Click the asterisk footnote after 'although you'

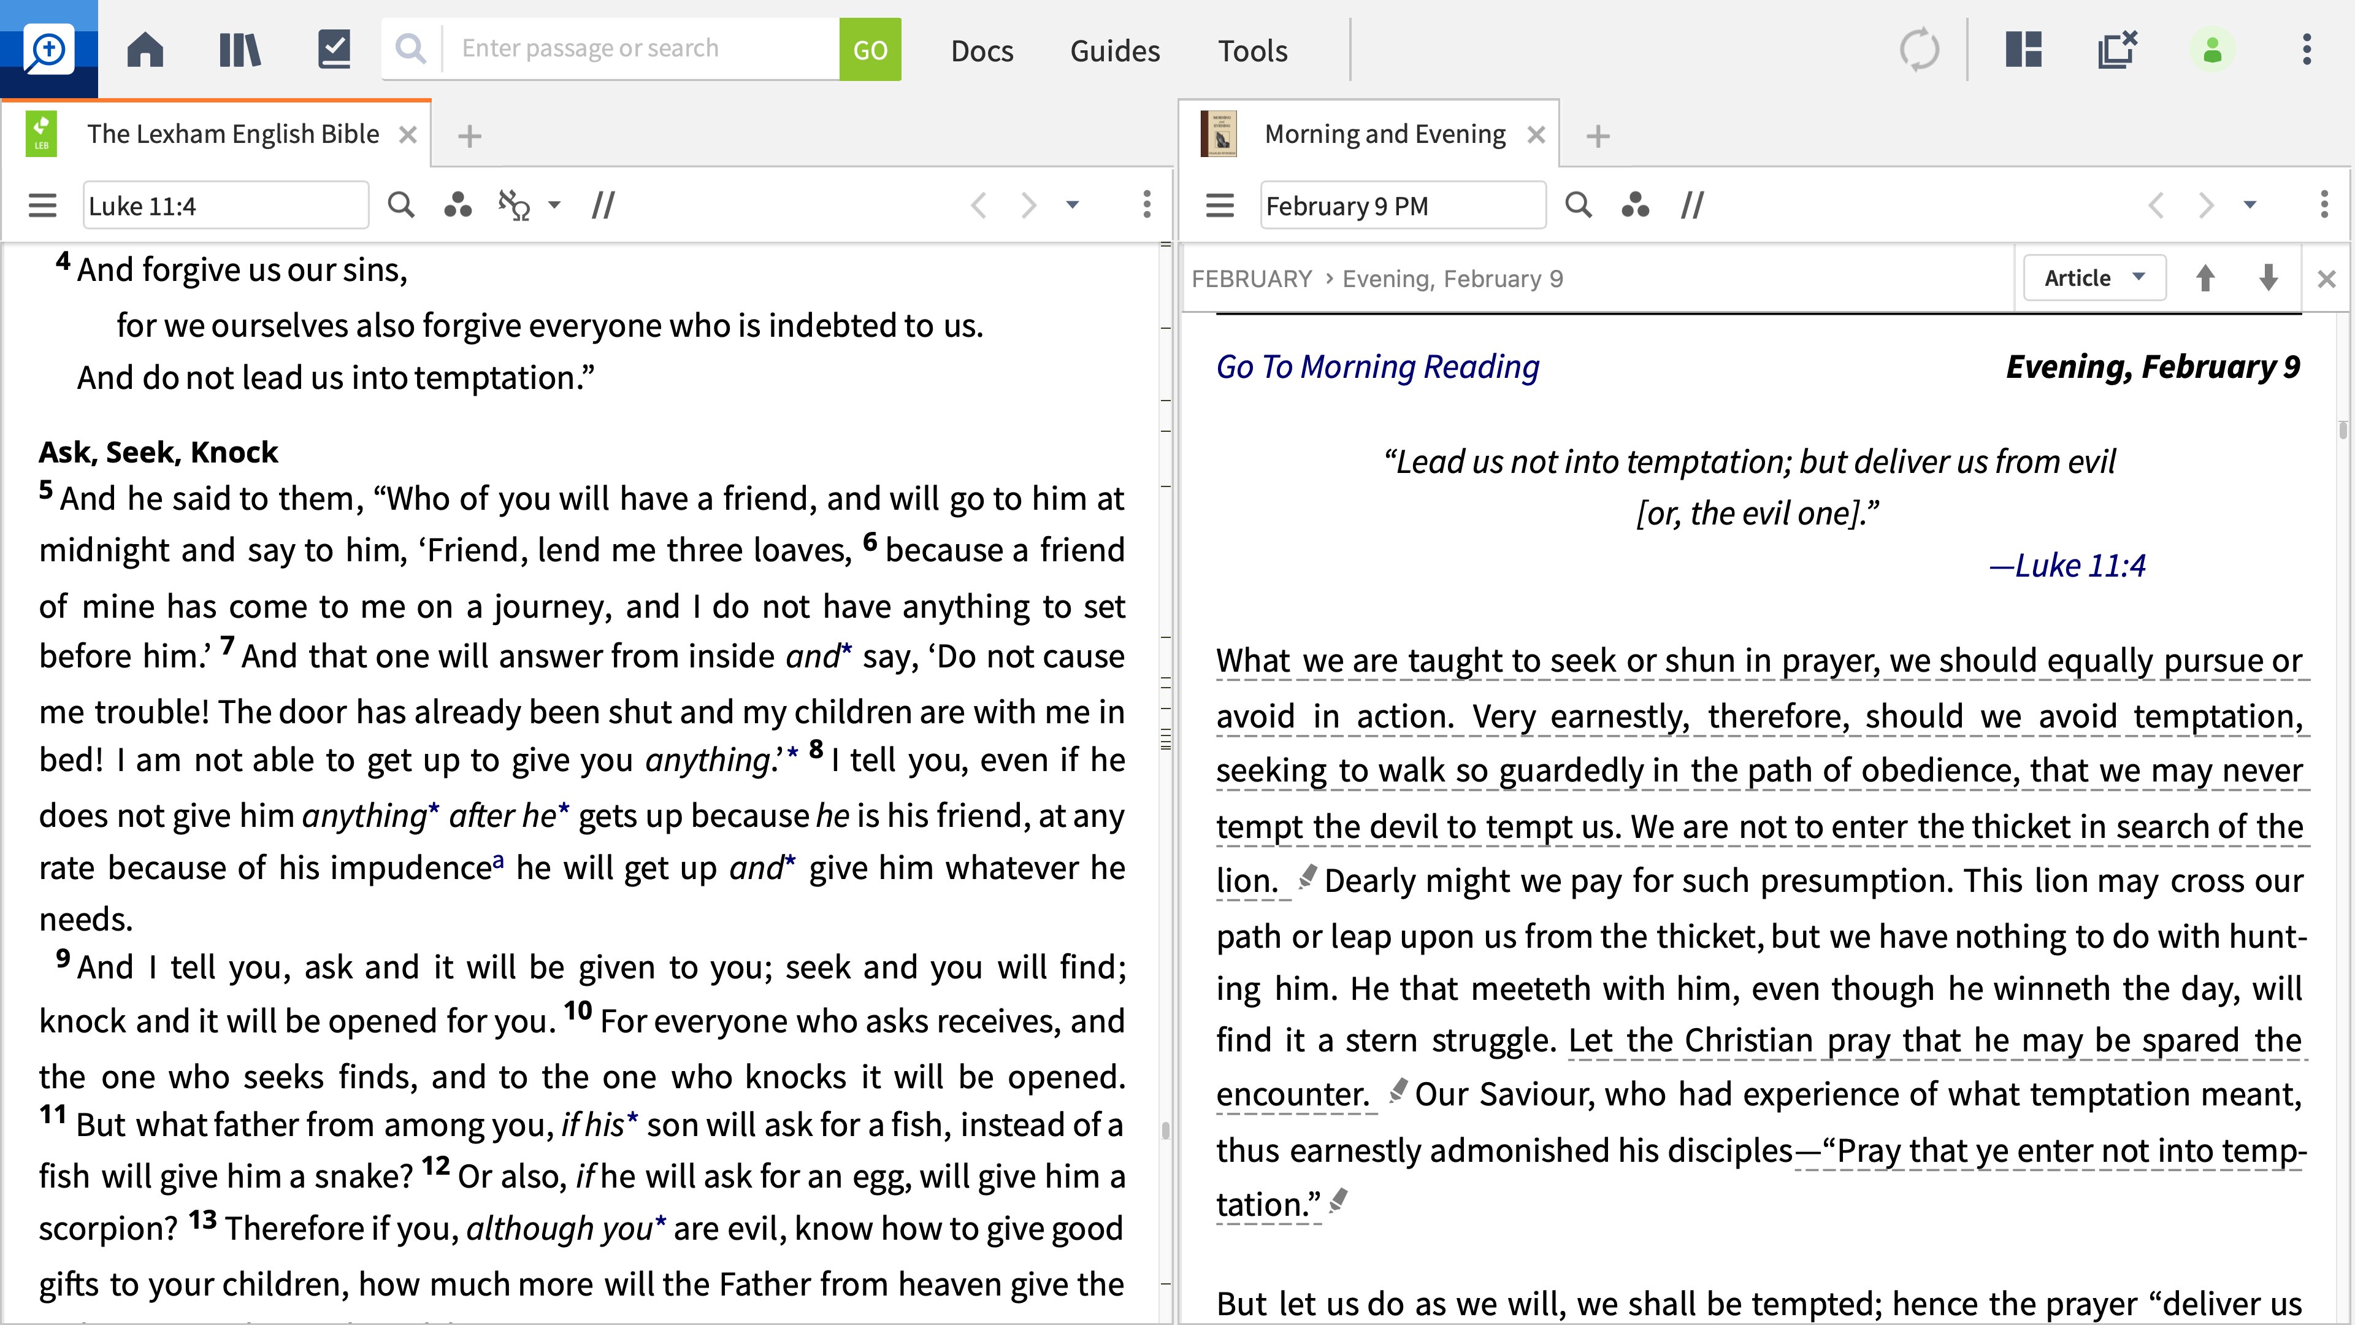point(660,1223)
